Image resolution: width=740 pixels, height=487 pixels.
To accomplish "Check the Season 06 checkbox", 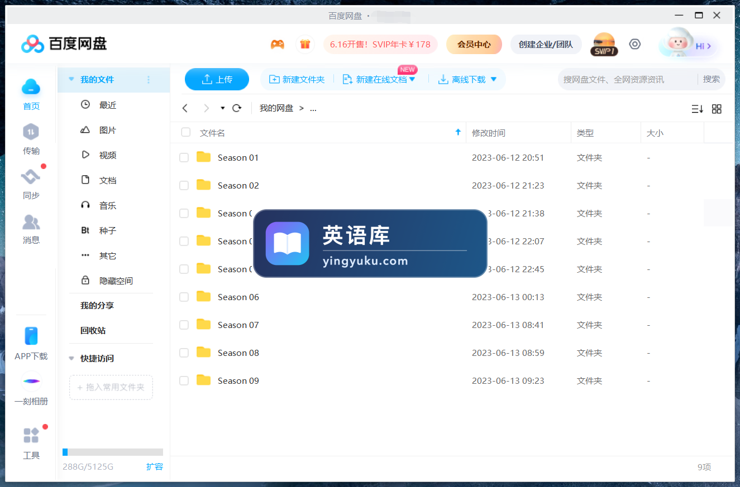I will [184, 297].
